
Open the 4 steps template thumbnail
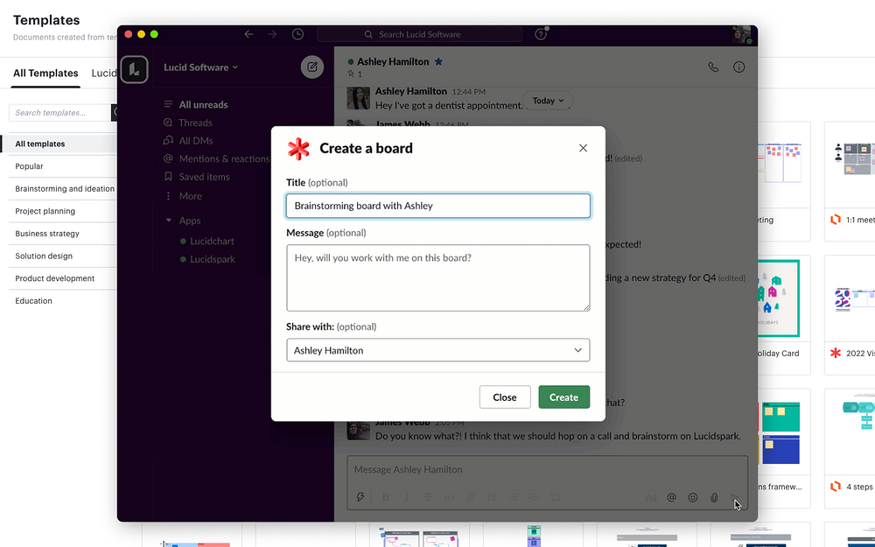coord(850,431)
